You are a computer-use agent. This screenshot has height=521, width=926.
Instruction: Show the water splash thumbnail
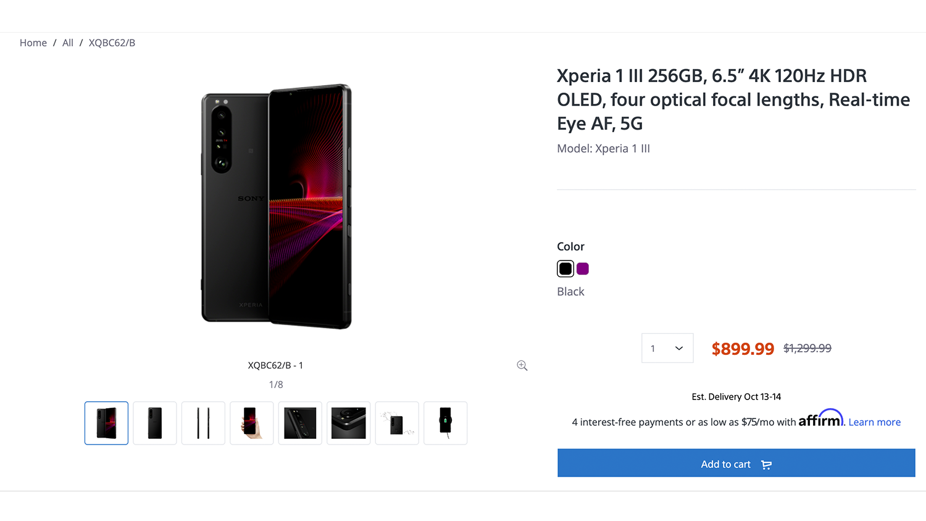[397, 423]
